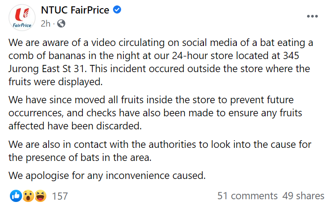Click the Wow reaction emoji
The image size is (330, 206).
click(x=27, y=196)
